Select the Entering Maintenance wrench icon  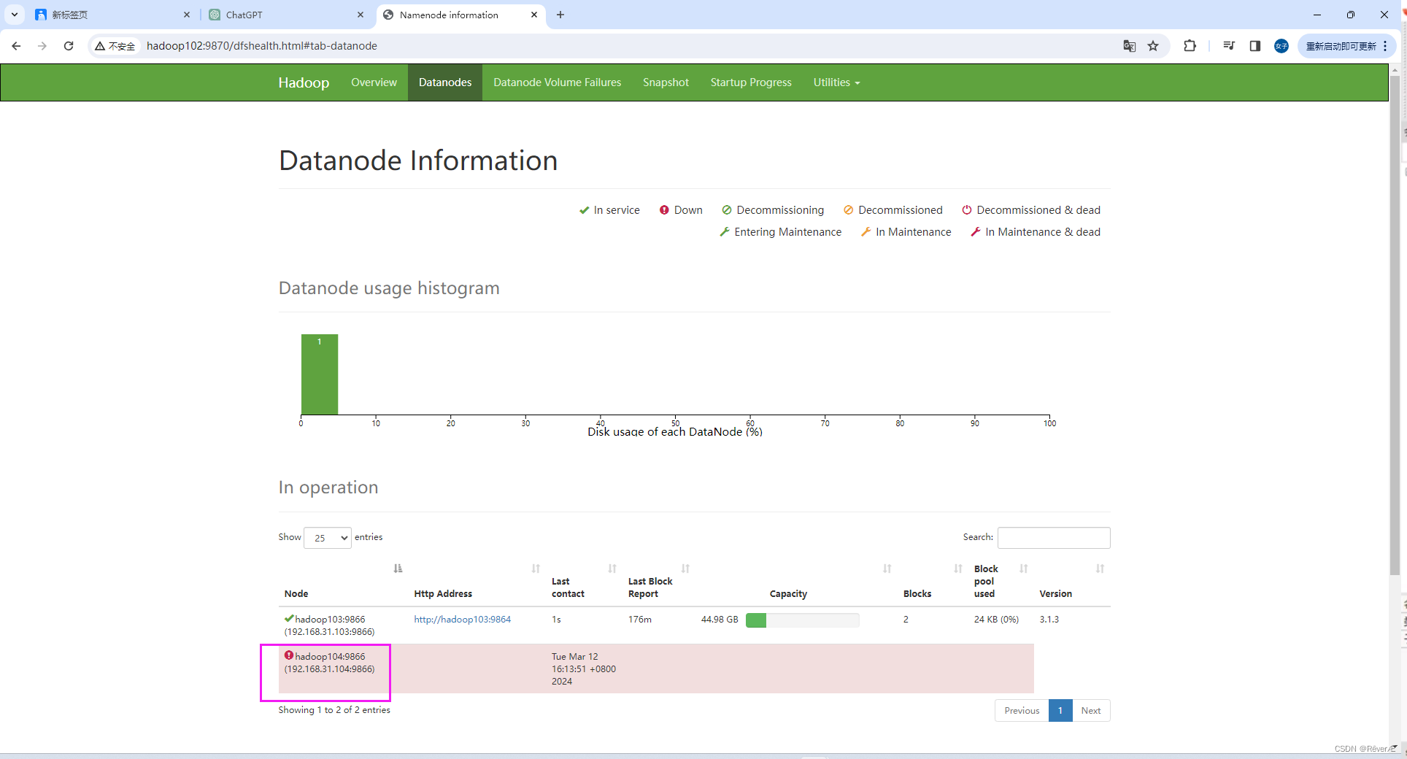[725, 232]
